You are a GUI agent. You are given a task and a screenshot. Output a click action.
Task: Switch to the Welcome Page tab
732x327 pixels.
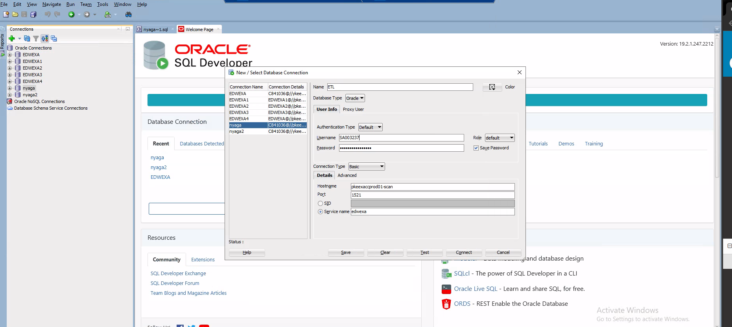pos(199,29)
